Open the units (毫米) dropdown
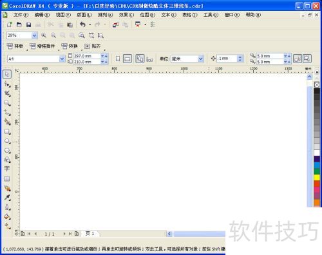This screenshot has height=255, width=322. click(200, 59)
